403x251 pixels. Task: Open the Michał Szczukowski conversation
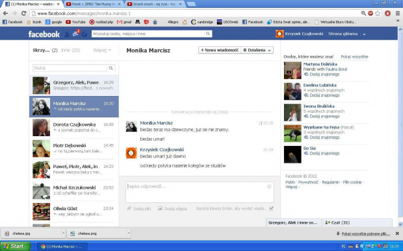tap(74, 191)
